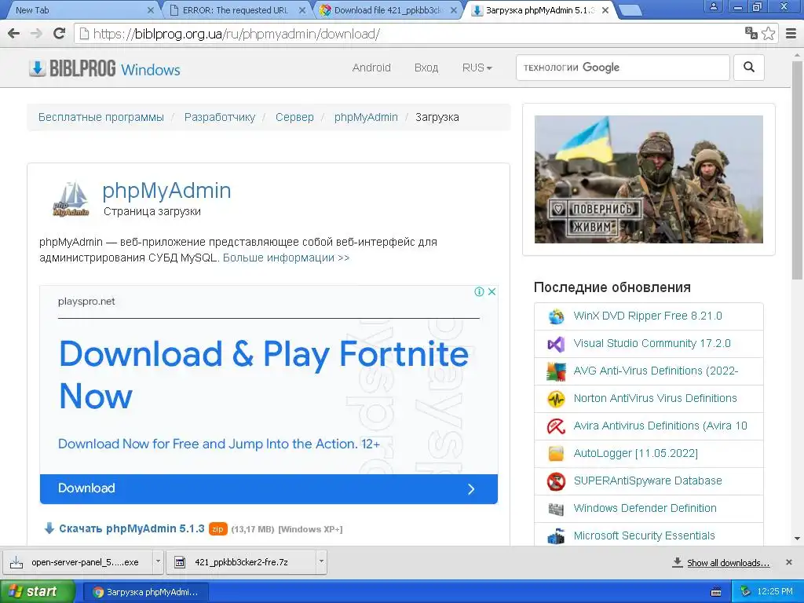The width and height of the screenshot is (804, 603).
Task: Close the downloads bar
Action: click(x=789, y=562)
